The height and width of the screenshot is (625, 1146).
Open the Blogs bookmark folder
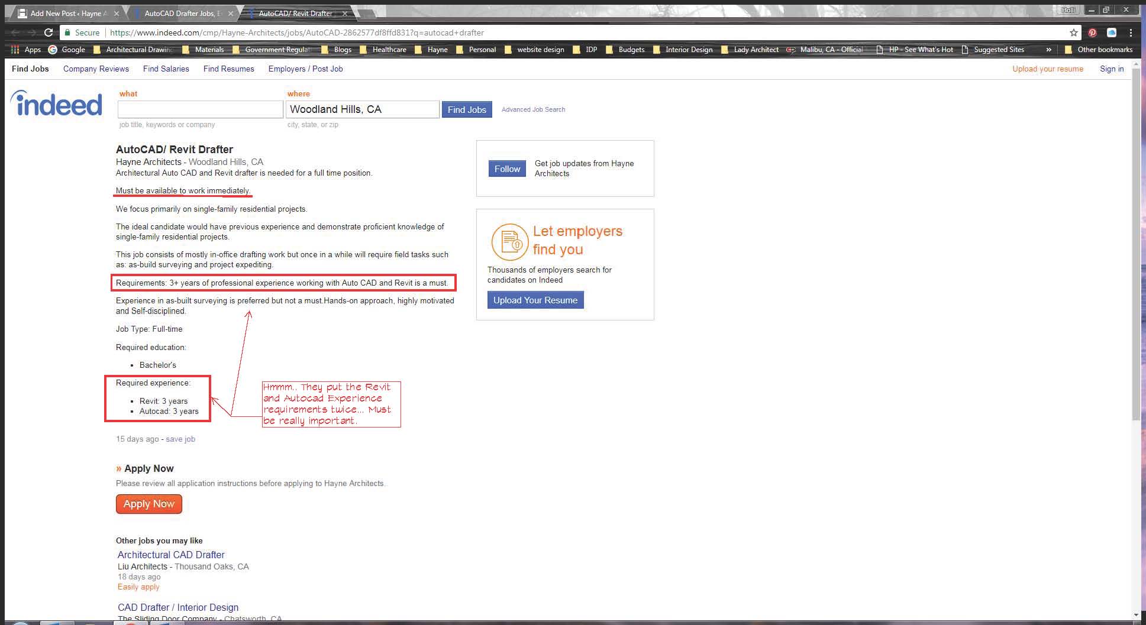click(337, 50)
